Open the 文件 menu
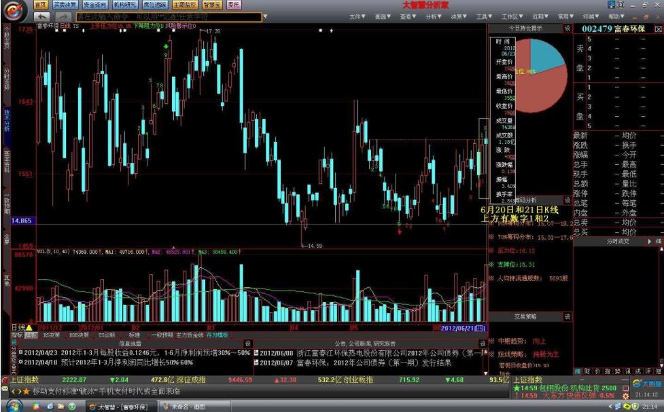The height and width of the screenshot is (412, 664). [357, 16]
